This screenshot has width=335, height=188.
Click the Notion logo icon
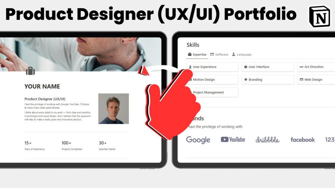(319, 16)
